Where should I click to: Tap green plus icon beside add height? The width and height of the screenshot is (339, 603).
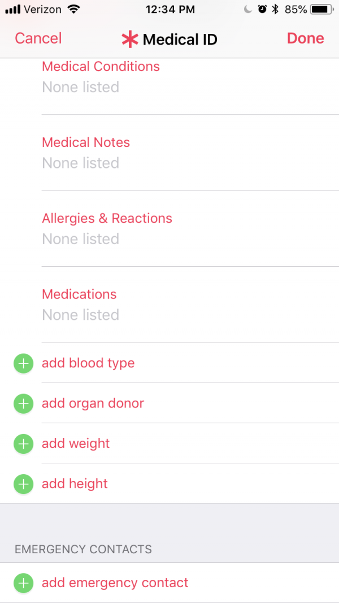23,484
